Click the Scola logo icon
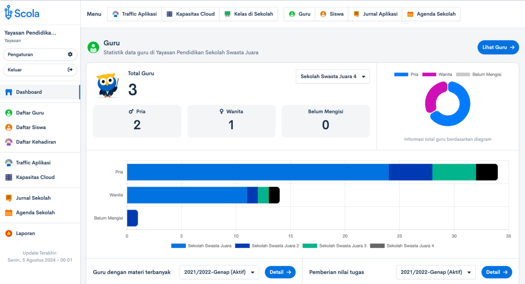The width and height of the screenshot is (525, 284). point(9,14)
